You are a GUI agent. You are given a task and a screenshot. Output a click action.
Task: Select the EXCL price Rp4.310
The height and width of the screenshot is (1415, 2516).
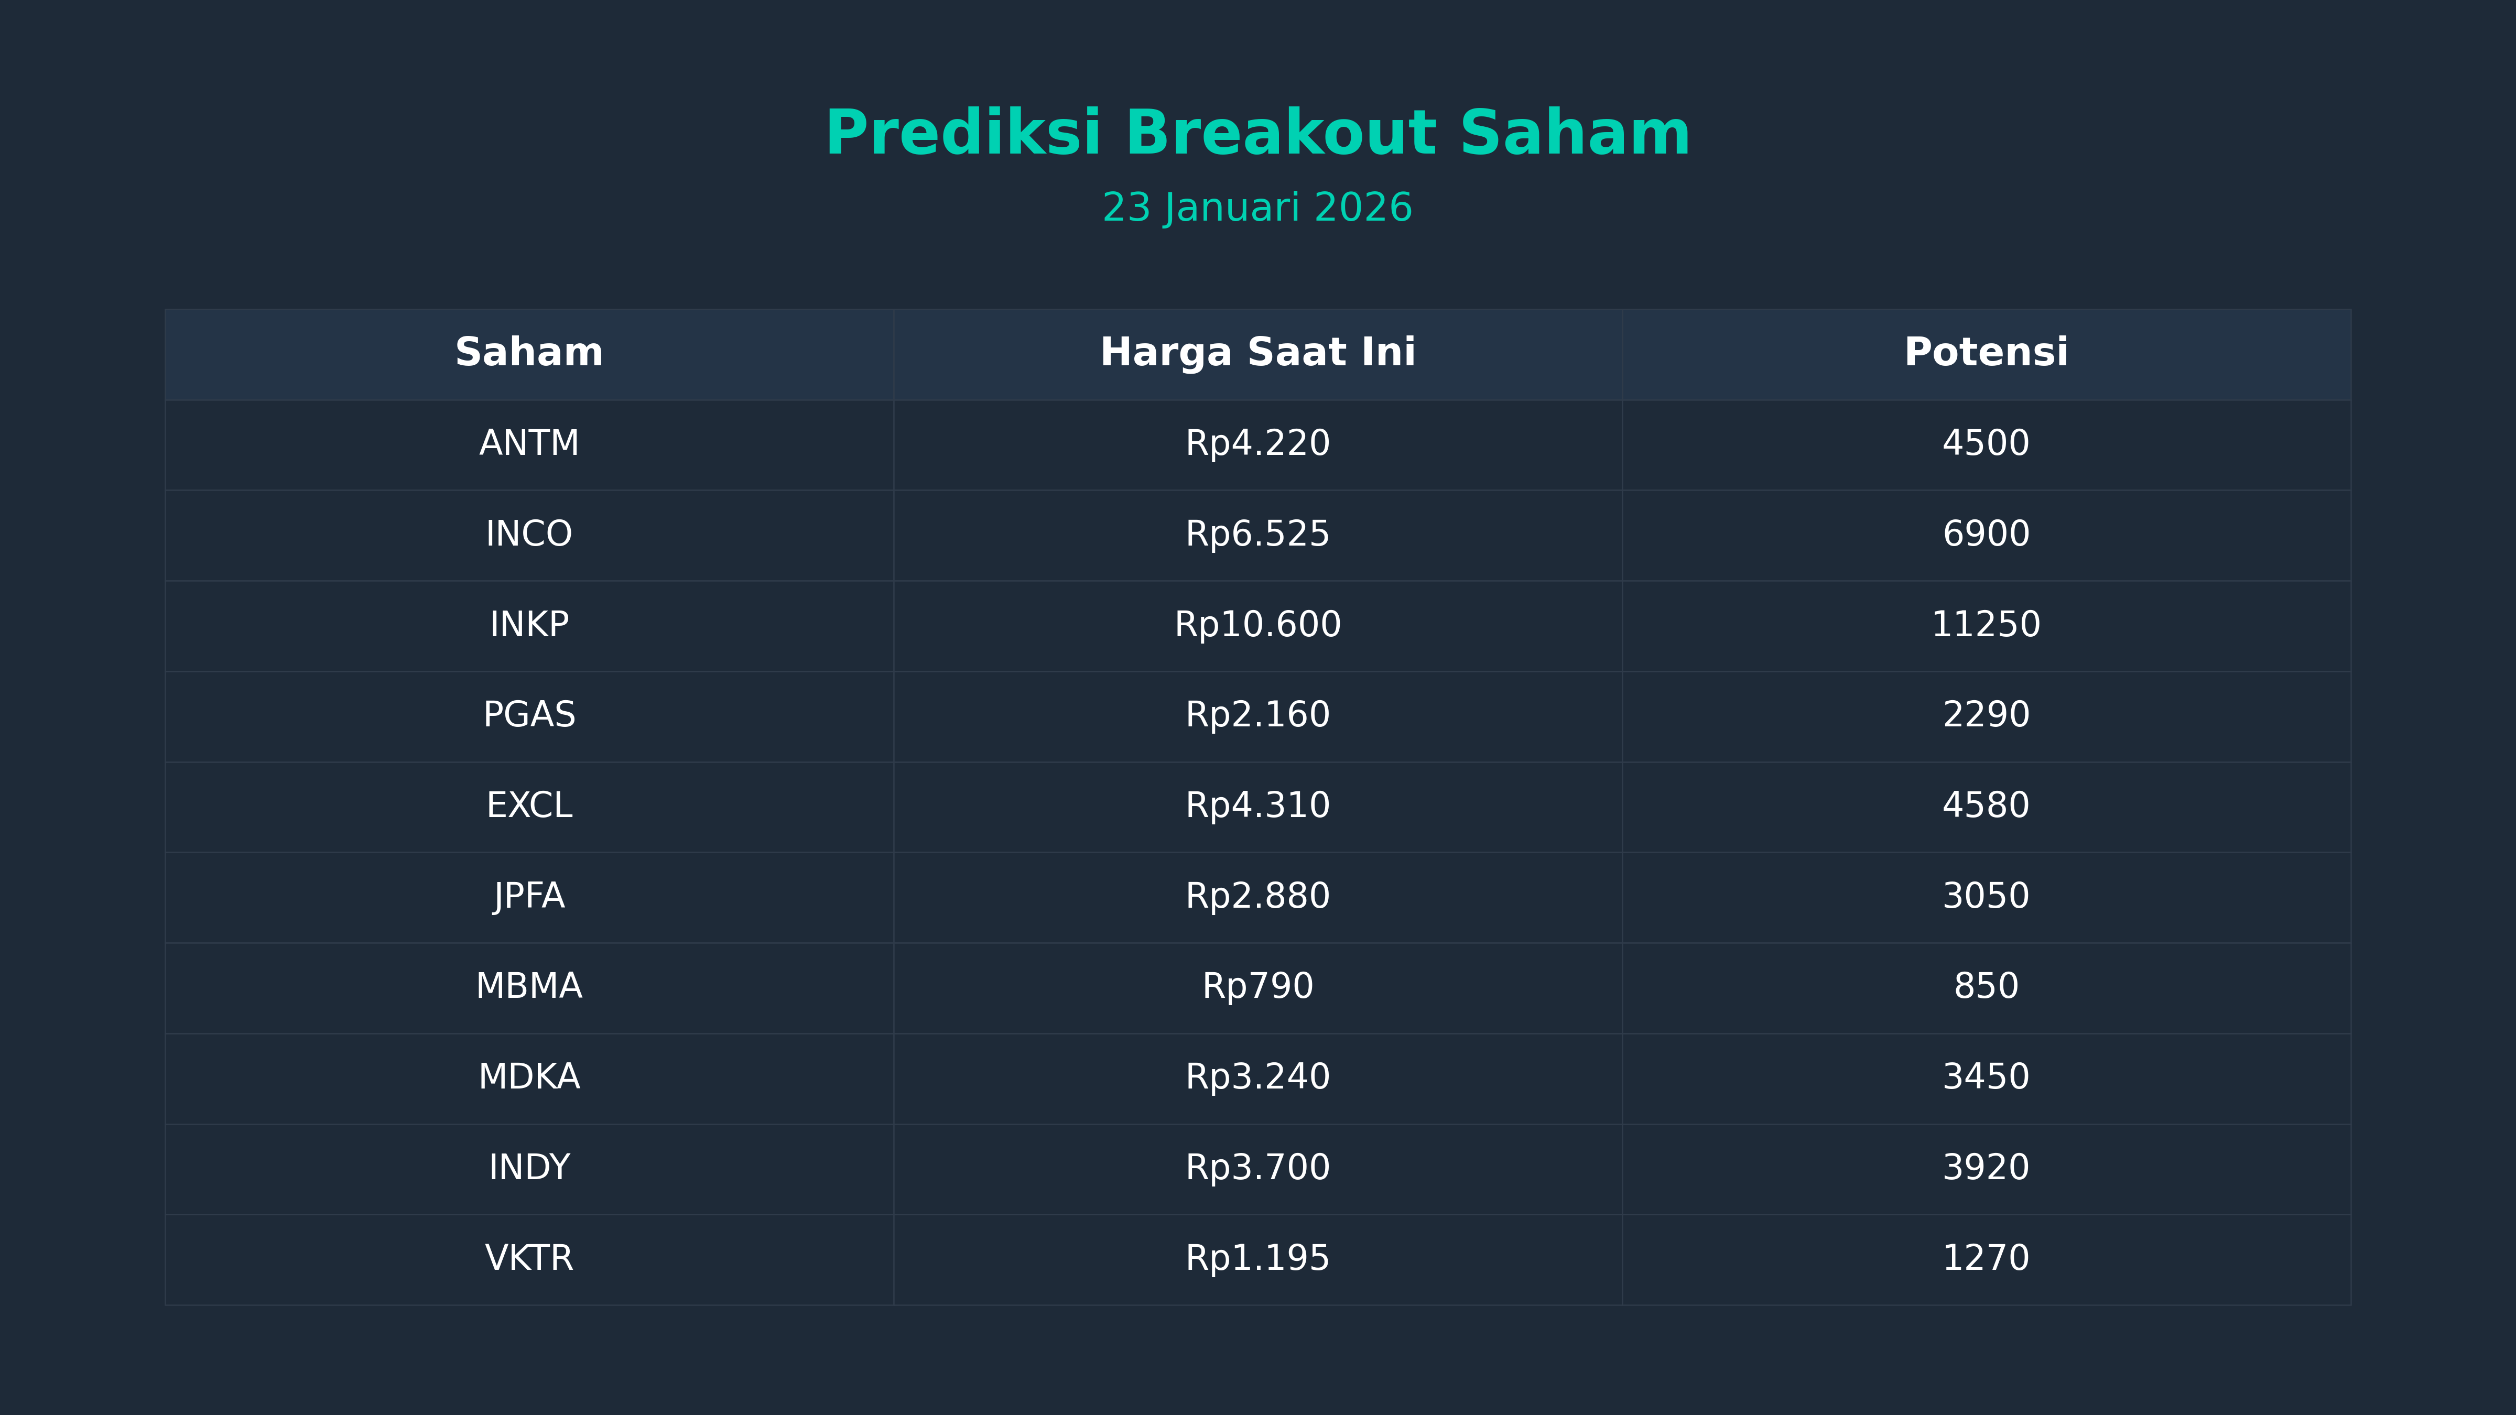coord(1257,806)
